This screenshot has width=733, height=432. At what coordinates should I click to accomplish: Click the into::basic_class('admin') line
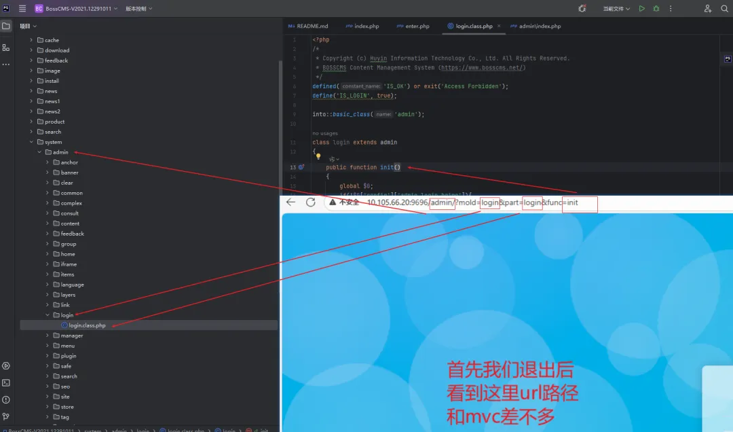click(x=369, y=114)
